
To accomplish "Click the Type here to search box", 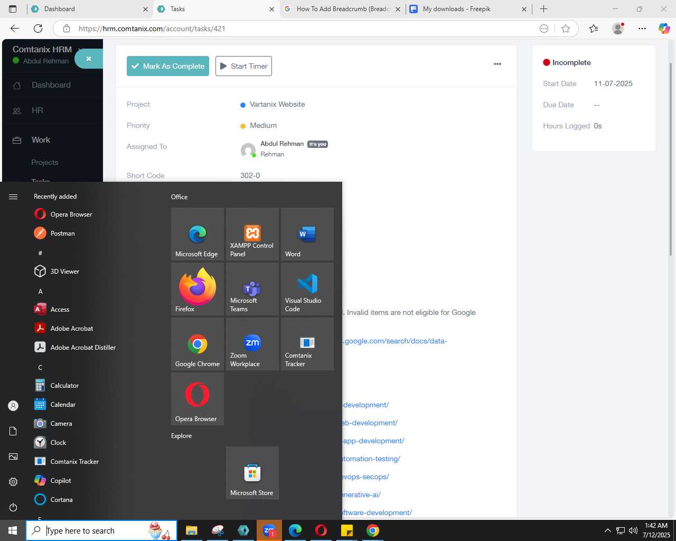I will tap(101, 530).
